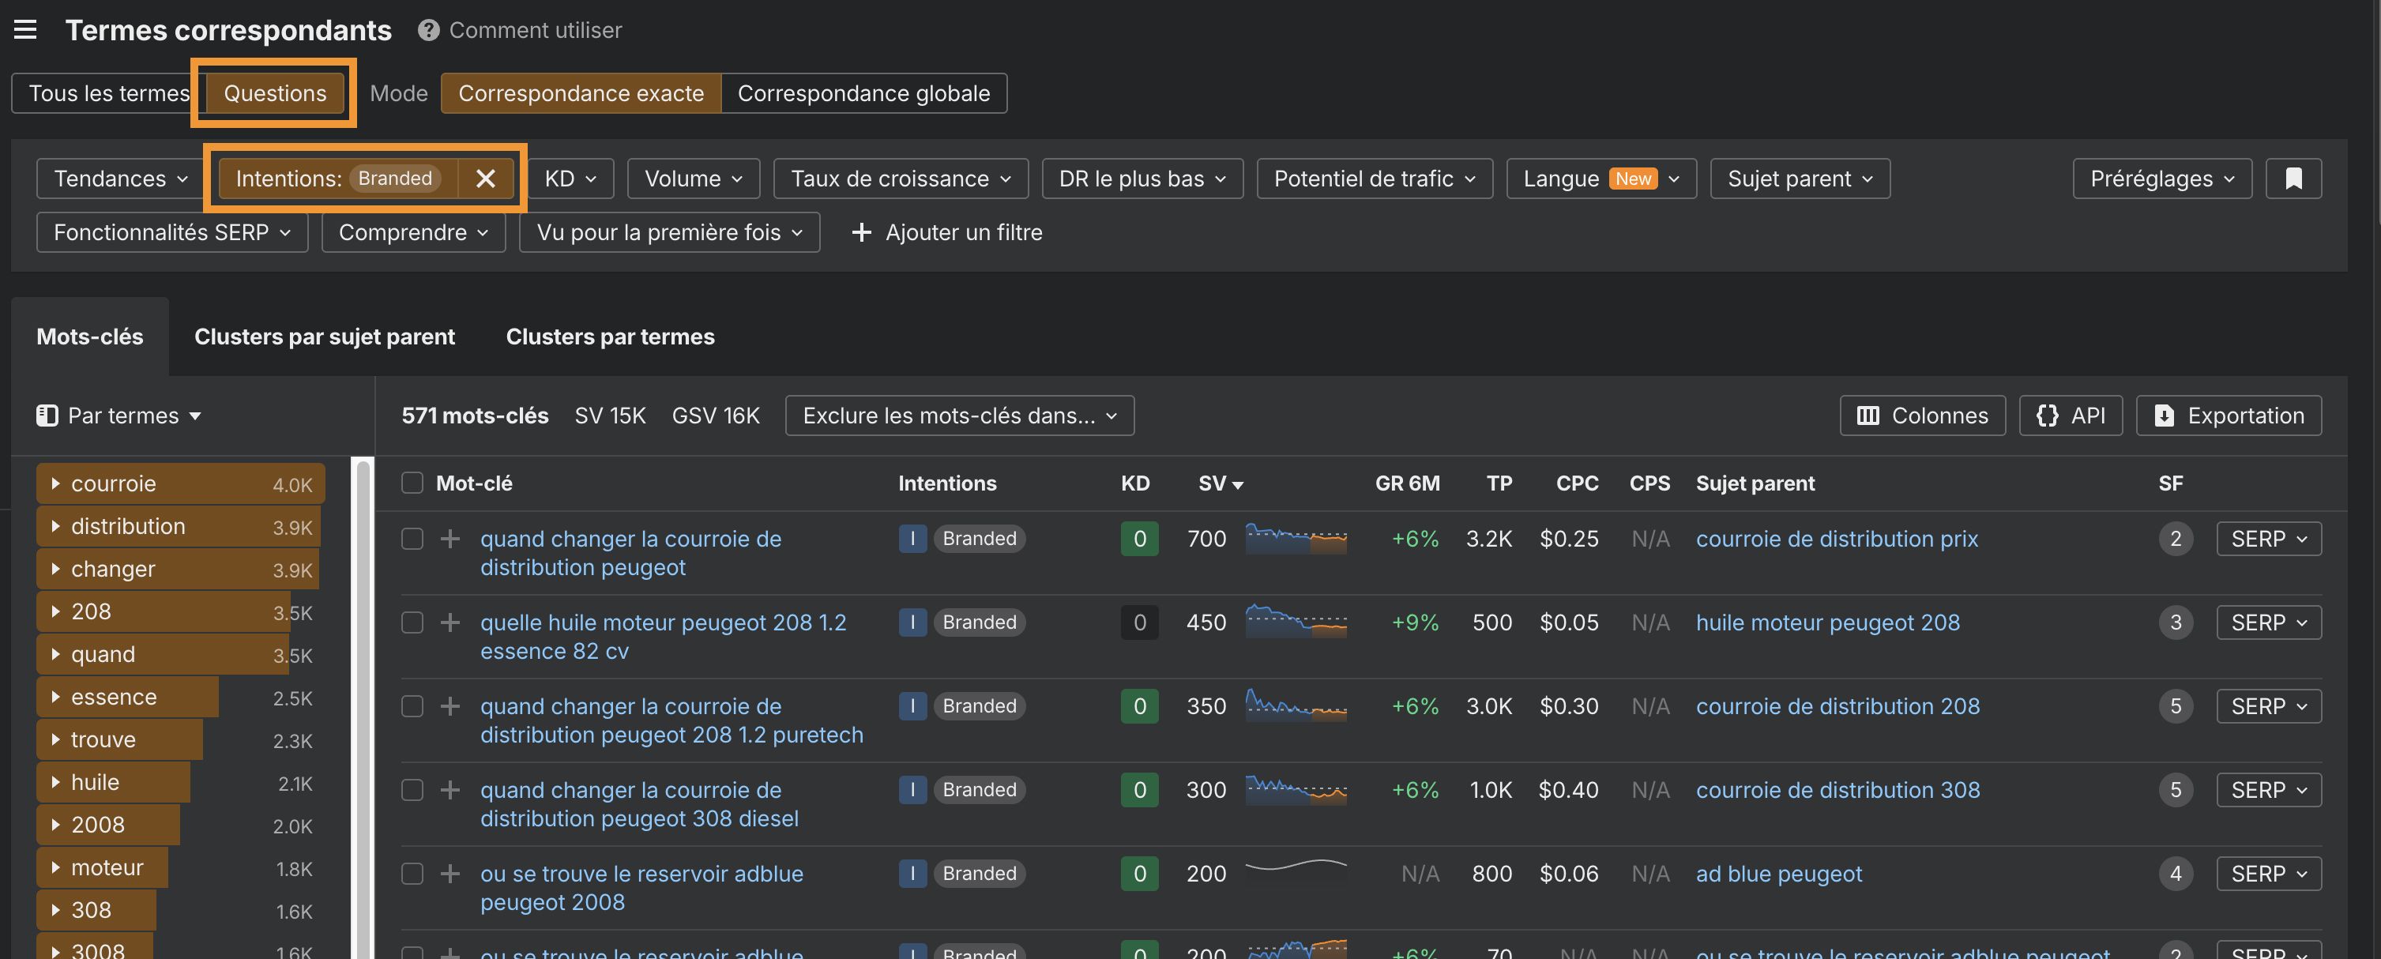Click the bookmark saved presets icon
The height and width of the screenshot is (959, 2381).
click(x=2293, y=179)
